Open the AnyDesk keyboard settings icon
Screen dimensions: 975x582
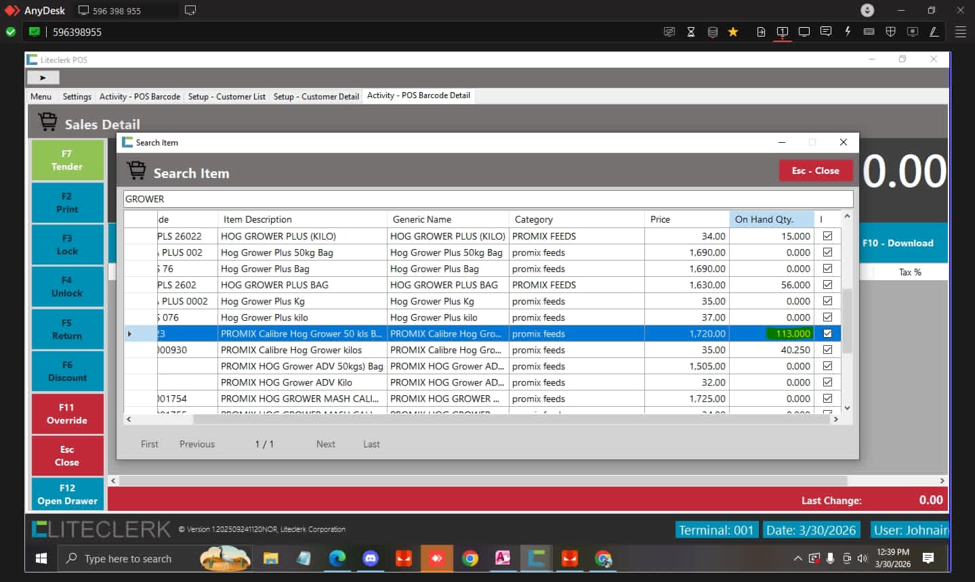[869, 32]
